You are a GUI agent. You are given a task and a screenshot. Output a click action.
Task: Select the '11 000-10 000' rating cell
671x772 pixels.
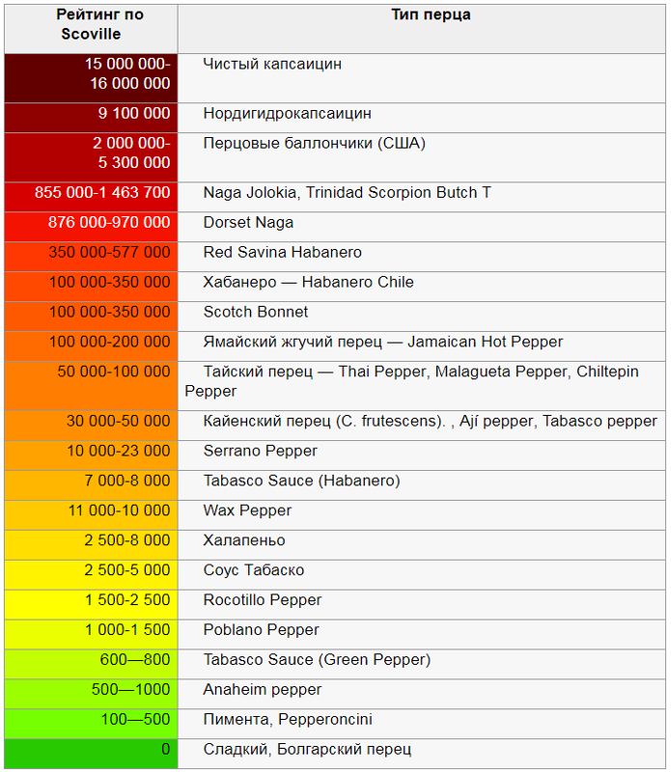pyautogui.click(x=91, y=515)
